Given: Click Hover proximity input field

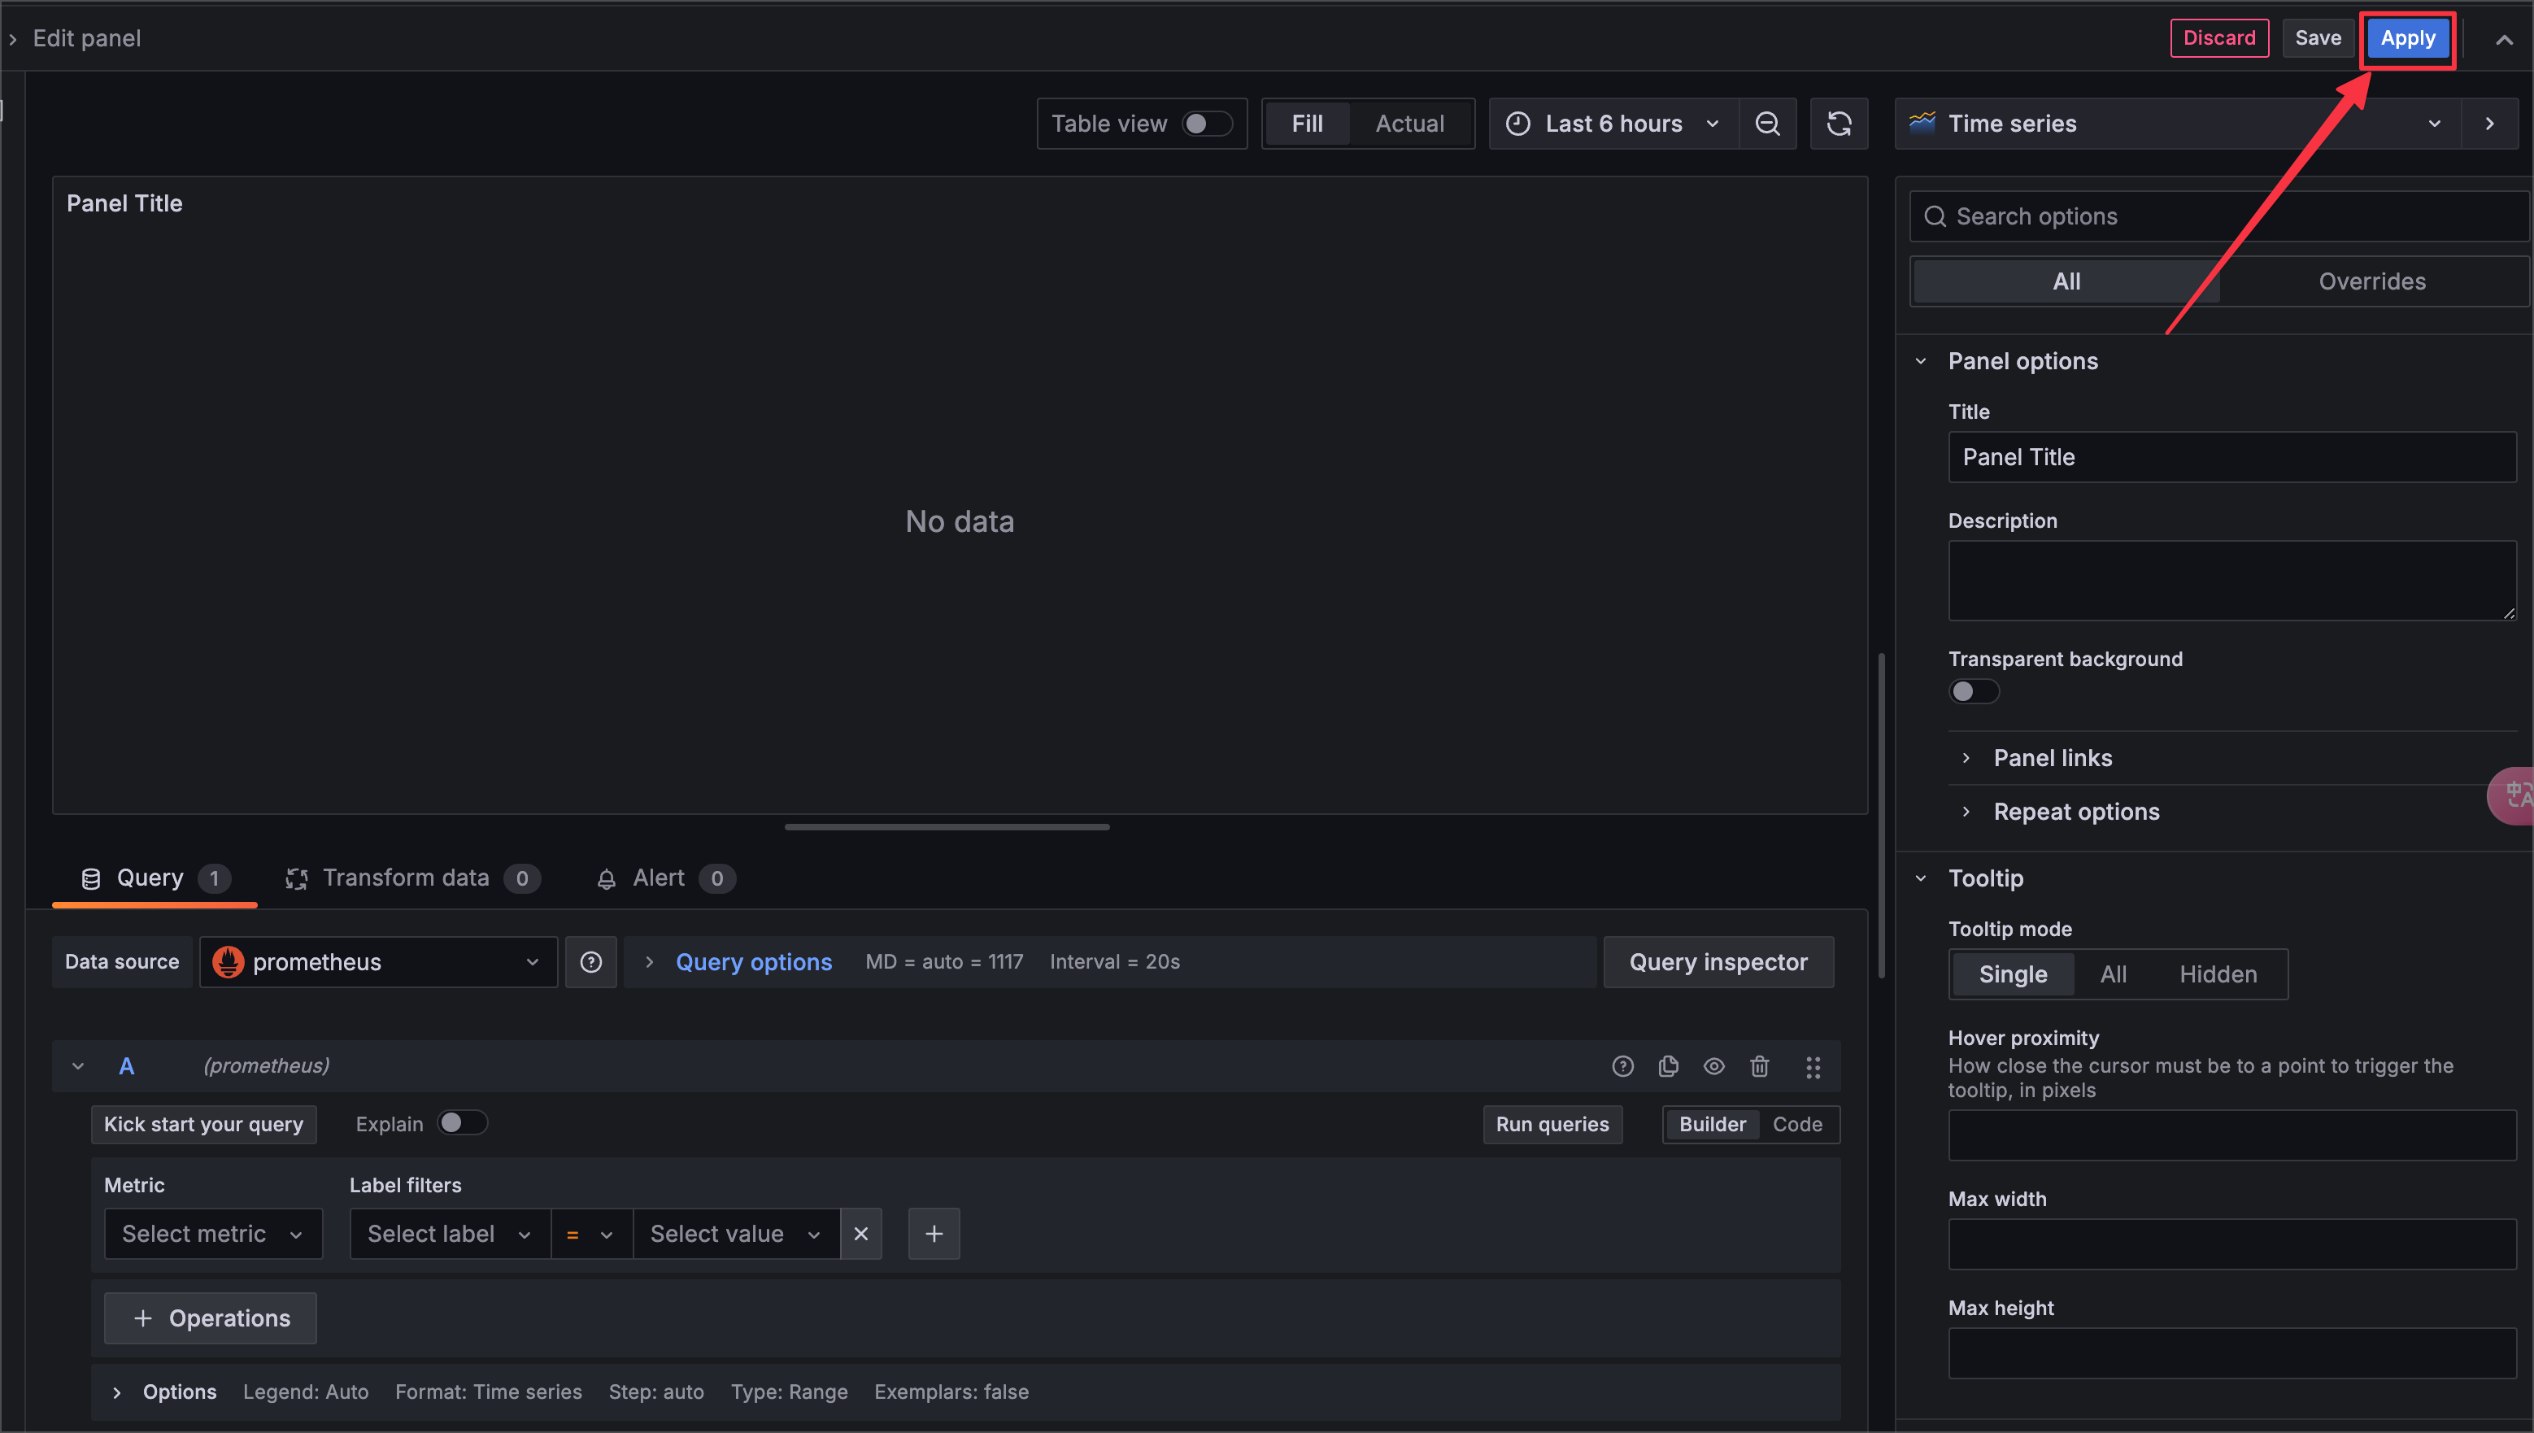Looking at the screenshot, I should 2232,1136.
